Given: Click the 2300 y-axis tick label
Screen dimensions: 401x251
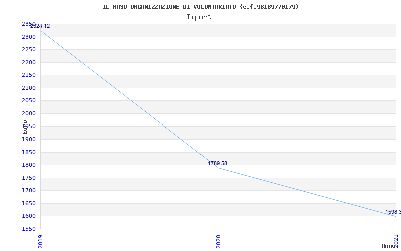Looking at the screenshot, I should click(x=29, y=37).
